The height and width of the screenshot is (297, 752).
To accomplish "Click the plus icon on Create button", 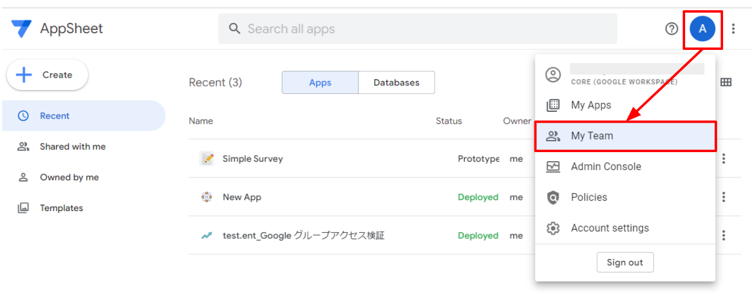I will tap(23, 75).
